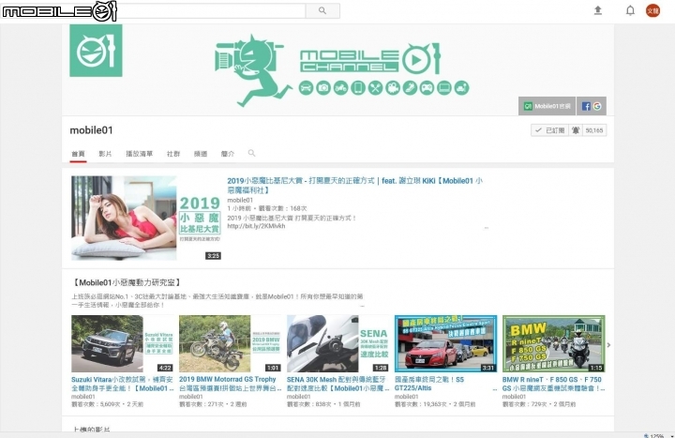Open the 小惡魔動力研究室 playlist heading
Screen dimensions: 675x438
[x=126, y=282]
